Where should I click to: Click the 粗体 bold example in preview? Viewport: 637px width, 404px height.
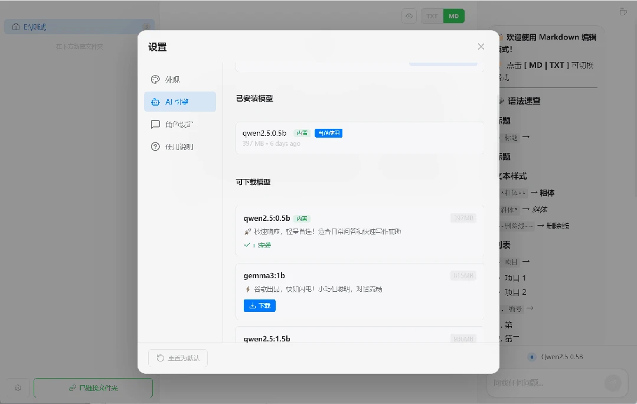click(547, 193)
